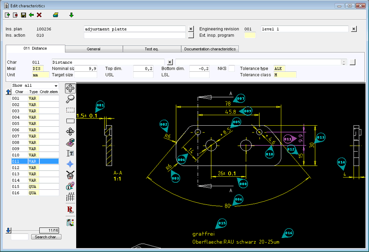The width and height of the screenshot is (369, 252).
Task: Select the dashed rectangle selection tool
Action: pyautogui.click(x=70, y=110)
